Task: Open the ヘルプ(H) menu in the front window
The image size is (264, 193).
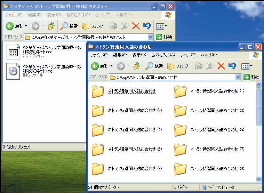Action: [209, 55]
